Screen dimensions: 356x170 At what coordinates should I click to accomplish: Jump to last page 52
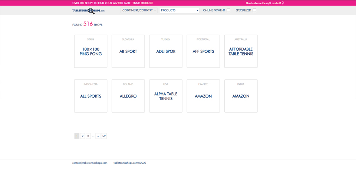pyautogui.click(x=104, y=136)
